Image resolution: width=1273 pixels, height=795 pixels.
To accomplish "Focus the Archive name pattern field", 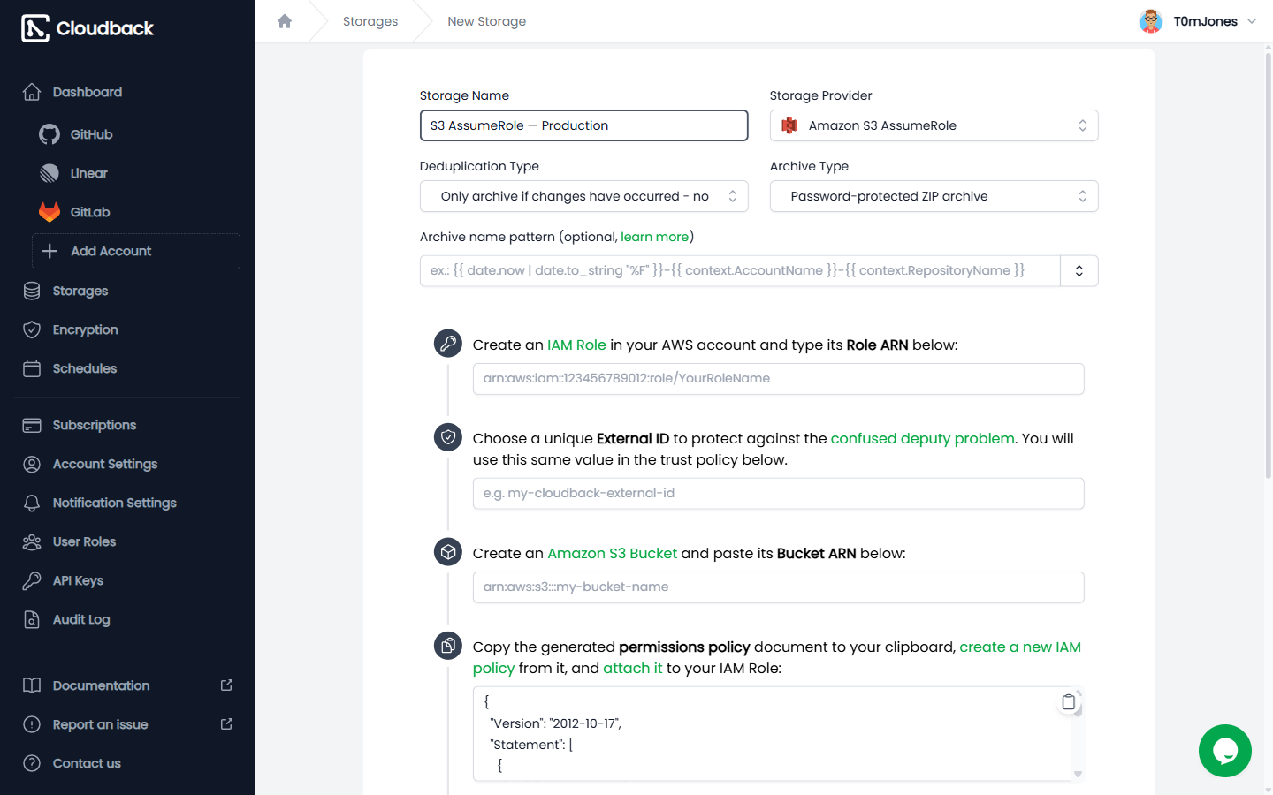I will pyautogui.click(x=740, y=271).
